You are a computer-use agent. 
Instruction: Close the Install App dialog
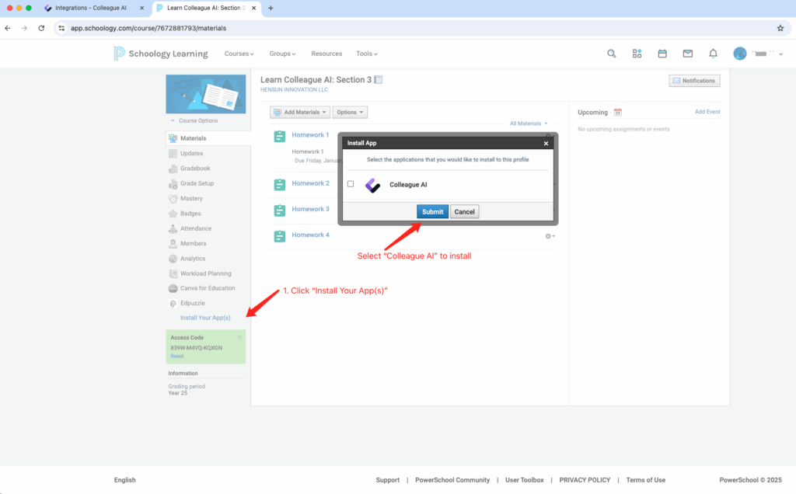coord(546,143)
